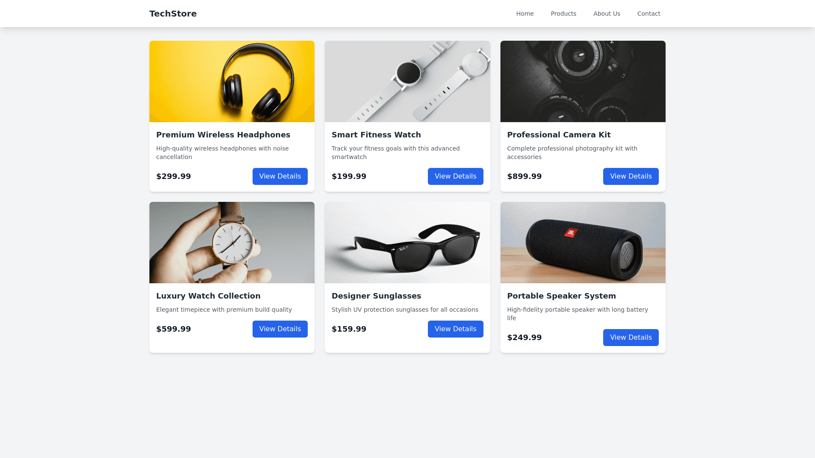Click the Premium Wireless Headphones title
The width and height of the screenshot is (815, 458).
click(x=223, y=135)
